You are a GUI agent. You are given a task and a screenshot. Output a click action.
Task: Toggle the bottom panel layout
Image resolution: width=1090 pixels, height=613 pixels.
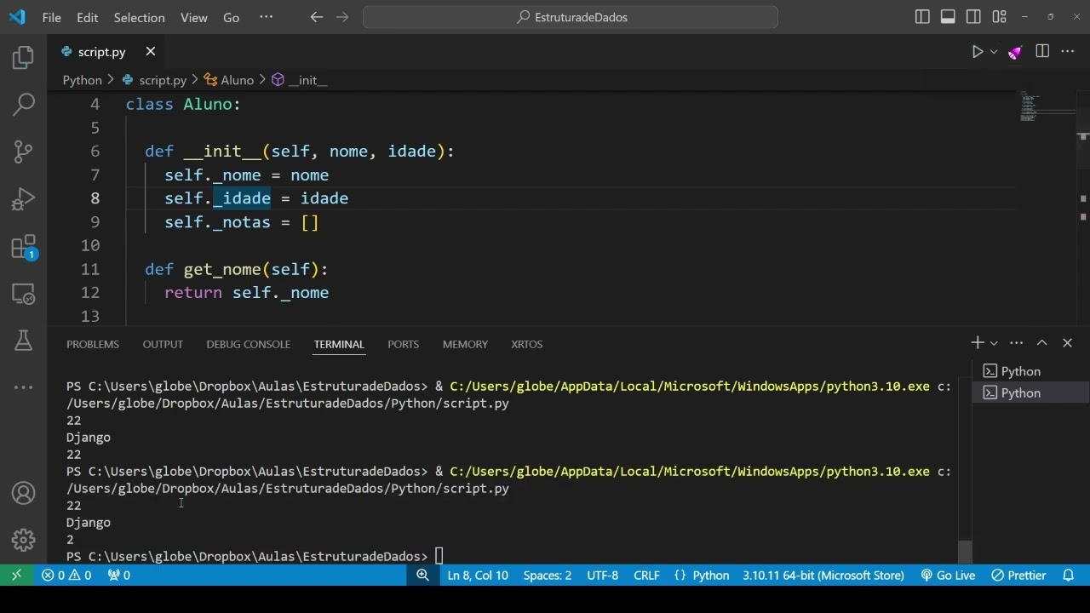tap(948, 17)
